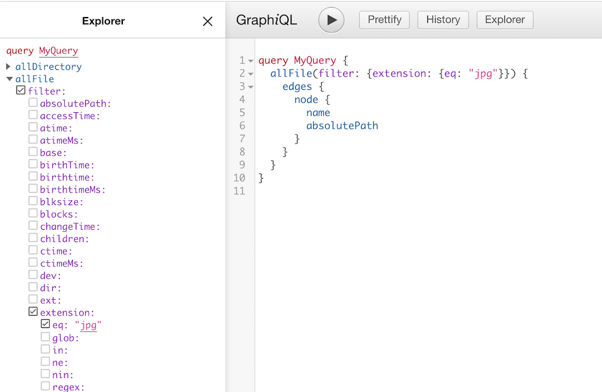Click the Explorer toolbar button

click(x=504, y=19)
